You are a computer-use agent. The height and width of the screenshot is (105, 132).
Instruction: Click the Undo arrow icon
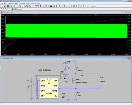pyautogui.click(x=83, y=6)
